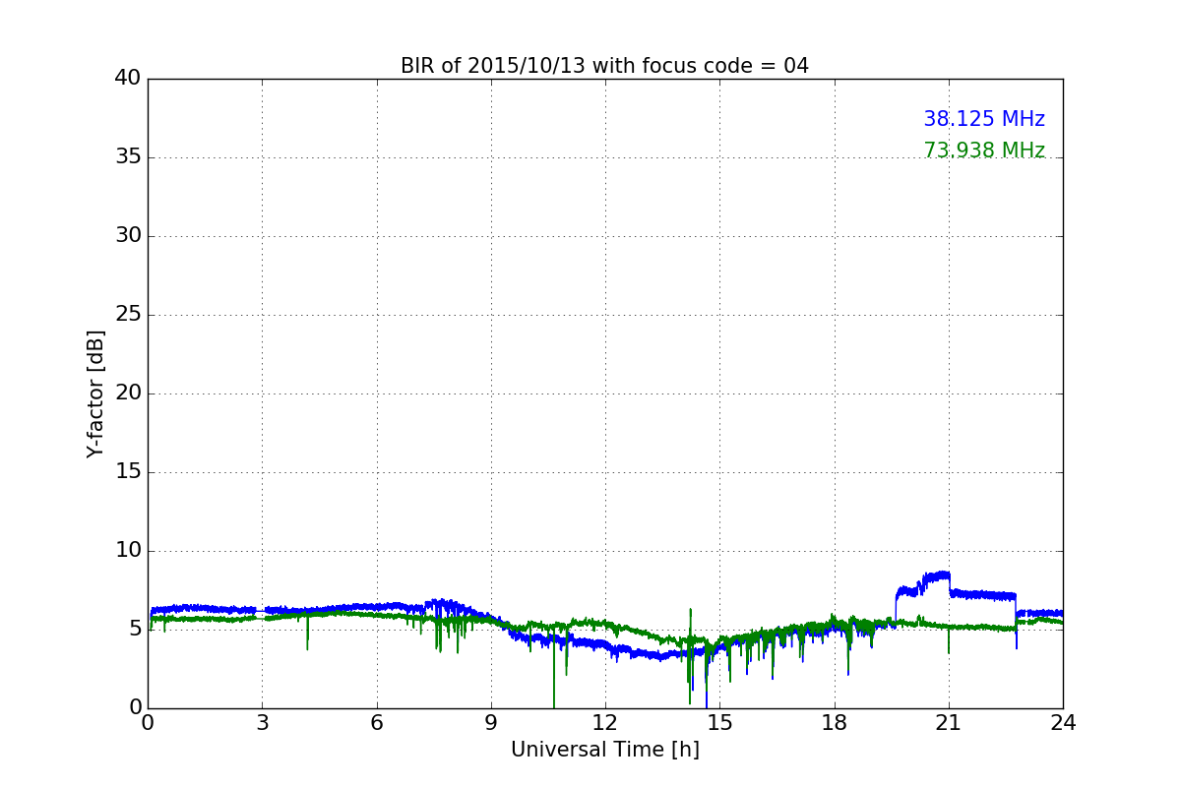
Task: Click y-axis tick label 15
Action: pyautogui.click(x=128, y=472)
